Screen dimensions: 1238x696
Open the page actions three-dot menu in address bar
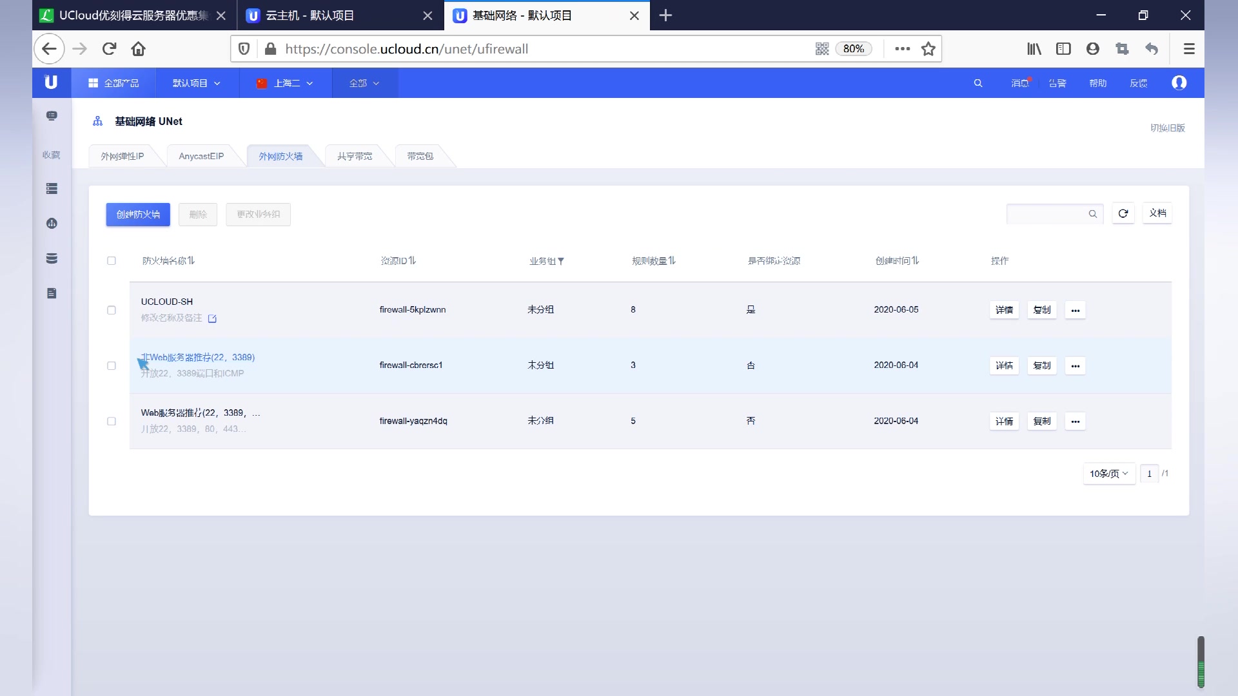coord(903,49)
